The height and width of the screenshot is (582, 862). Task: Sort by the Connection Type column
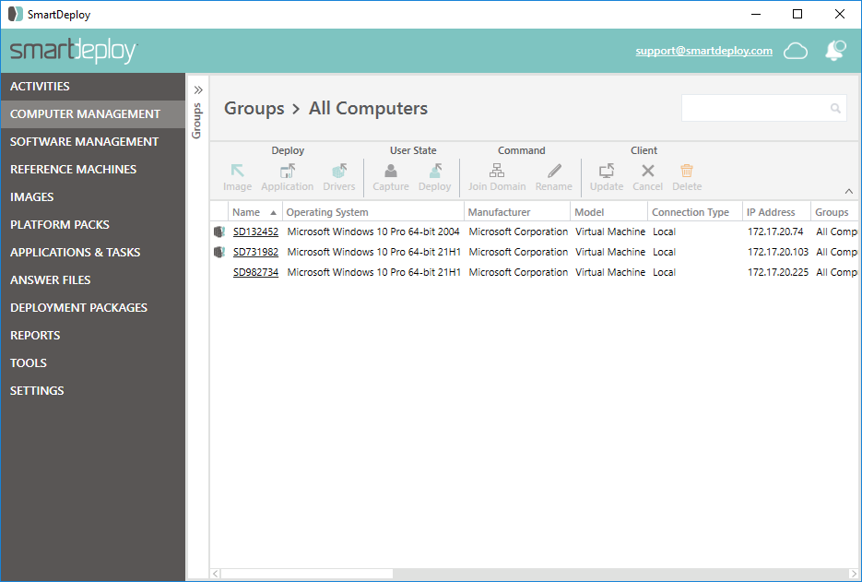point(695,212)
